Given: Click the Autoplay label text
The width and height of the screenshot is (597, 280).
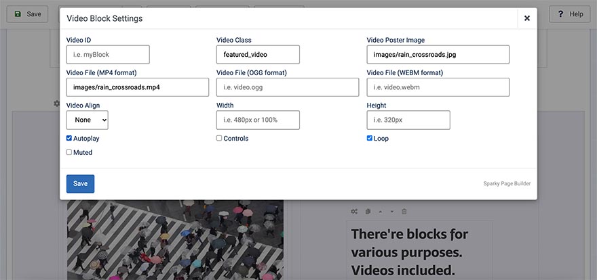Looking at the screenshot, I should 86,139.
